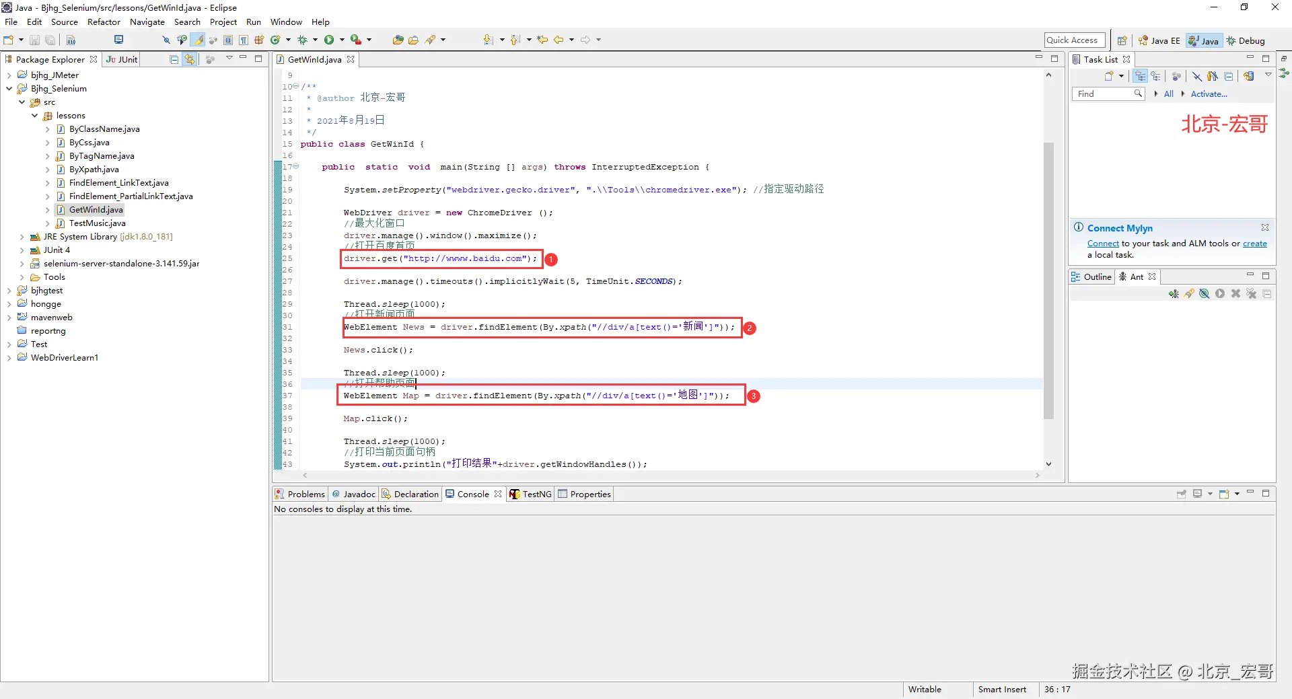Click the Synchronize Changed icon in Task List

pos(1249,77)
